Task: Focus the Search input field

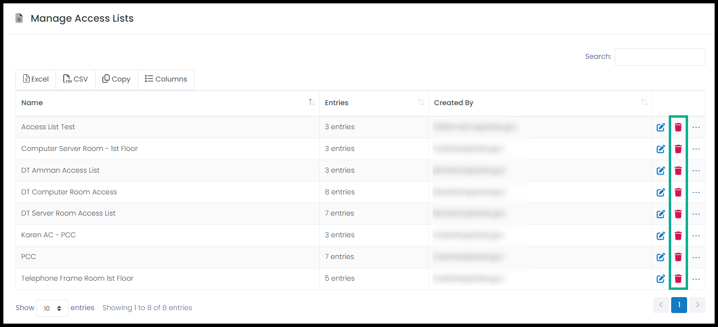Action: (x=660, y=57)
